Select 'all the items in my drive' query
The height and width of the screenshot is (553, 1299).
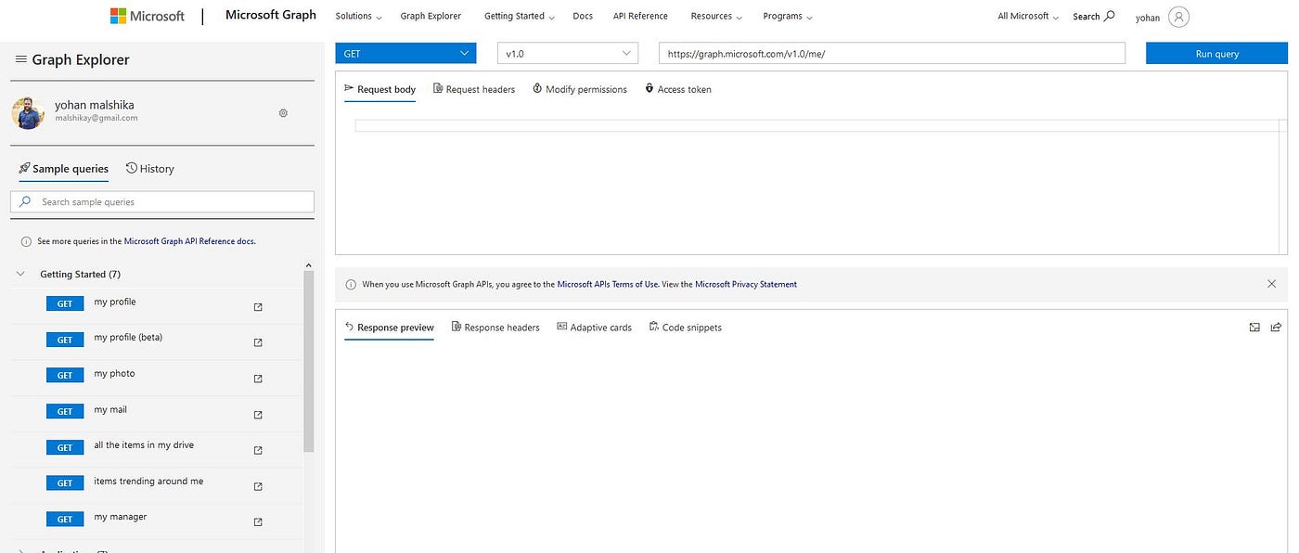(x=144, y=445)
